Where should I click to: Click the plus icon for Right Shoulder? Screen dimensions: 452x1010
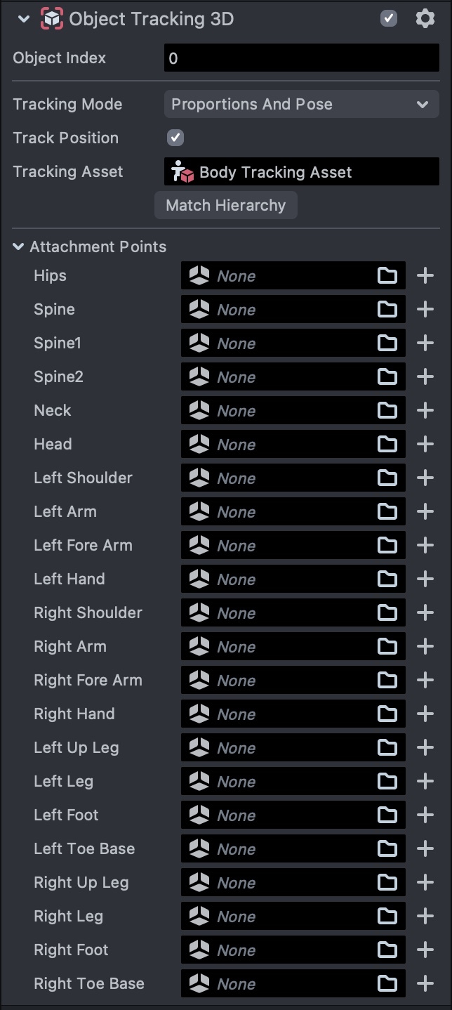pyautogui.click(x=425, y=613)
